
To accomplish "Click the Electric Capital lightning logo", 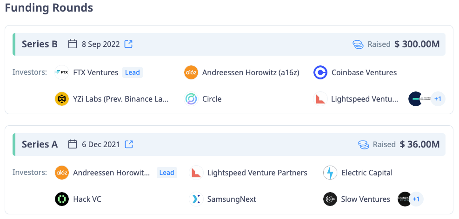I will [x=330, y=173].
